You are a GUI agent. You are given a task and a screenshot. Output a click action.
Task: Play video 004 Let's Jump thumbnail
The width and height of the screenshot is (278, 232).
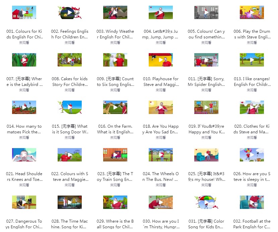pos(161,12)
